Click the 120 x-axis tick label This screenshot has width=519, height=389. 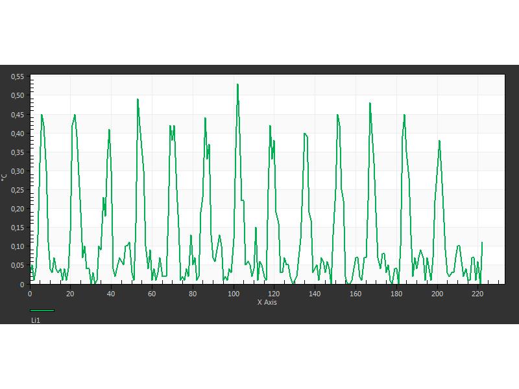(274, 294)
